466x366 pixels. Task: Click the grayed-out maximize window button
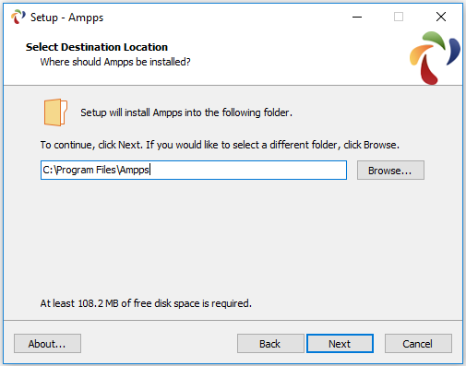click(x=399, y=17)
